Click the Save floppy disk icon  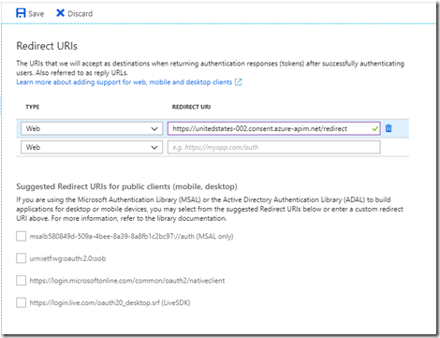[x=21, y=13]
